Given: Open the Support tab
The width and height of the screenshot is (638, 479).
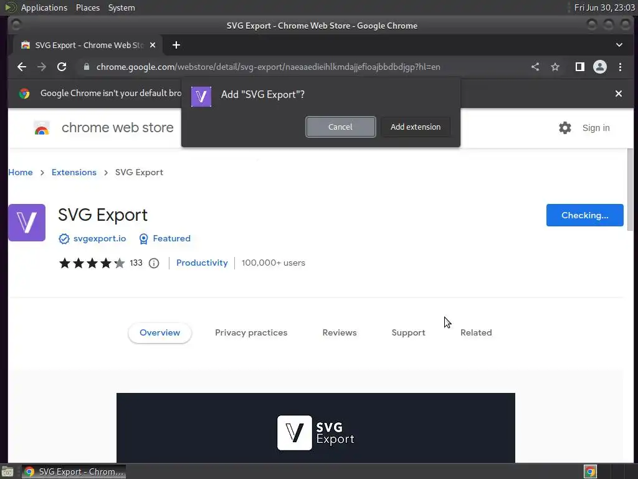Looking at the screenshot, I should pyautogui.click(x=408, y=333).
